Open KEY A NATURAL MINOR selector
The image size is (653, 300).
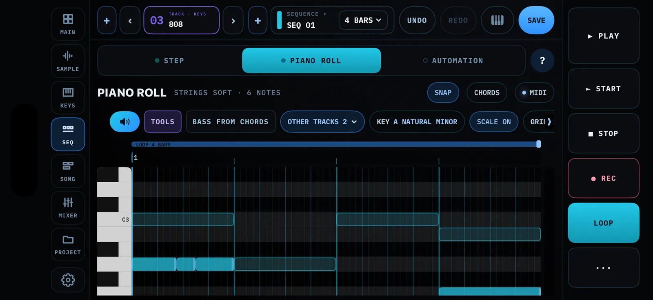pos(417,121)
